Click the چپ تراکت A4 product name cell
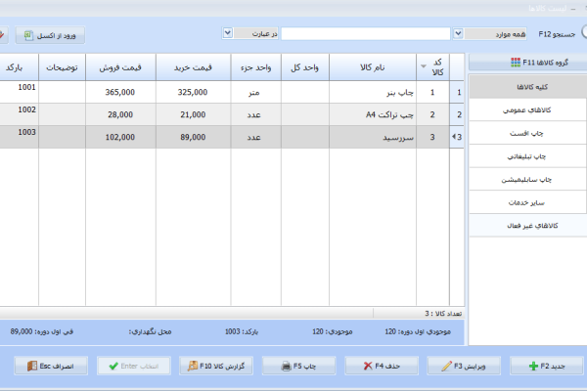587x391 pixels. pos(373,114)
